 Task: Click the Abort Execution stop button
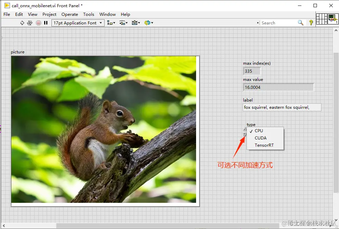(38, 23)
